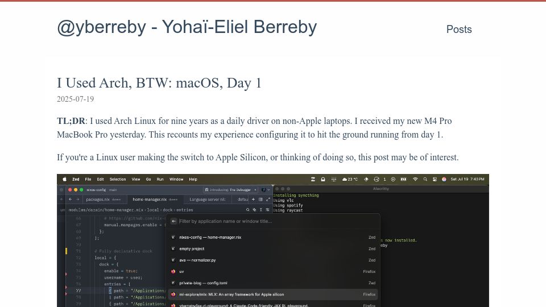Click the new tab plus icon in Zed

click(253, 200)
